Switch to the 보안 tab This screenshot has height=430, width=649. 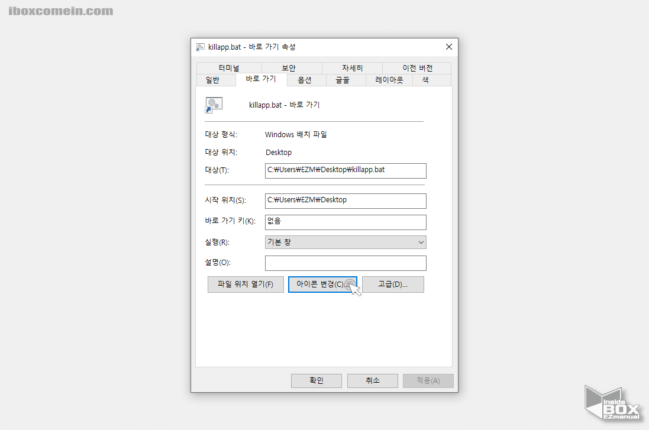point(289,67)
